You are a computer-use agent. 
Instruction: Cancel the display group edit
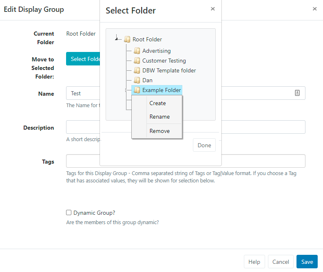click(x=281, y=262)
